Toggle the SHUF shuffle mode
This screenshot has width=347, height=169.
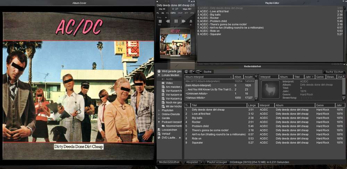[x=180, y=13]
